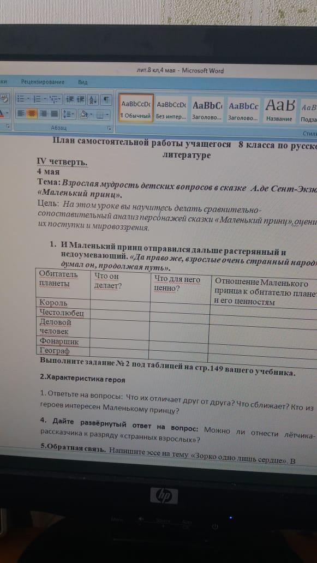Open shading fill color picker
The image size is (317, 563).
pos(87,114)
